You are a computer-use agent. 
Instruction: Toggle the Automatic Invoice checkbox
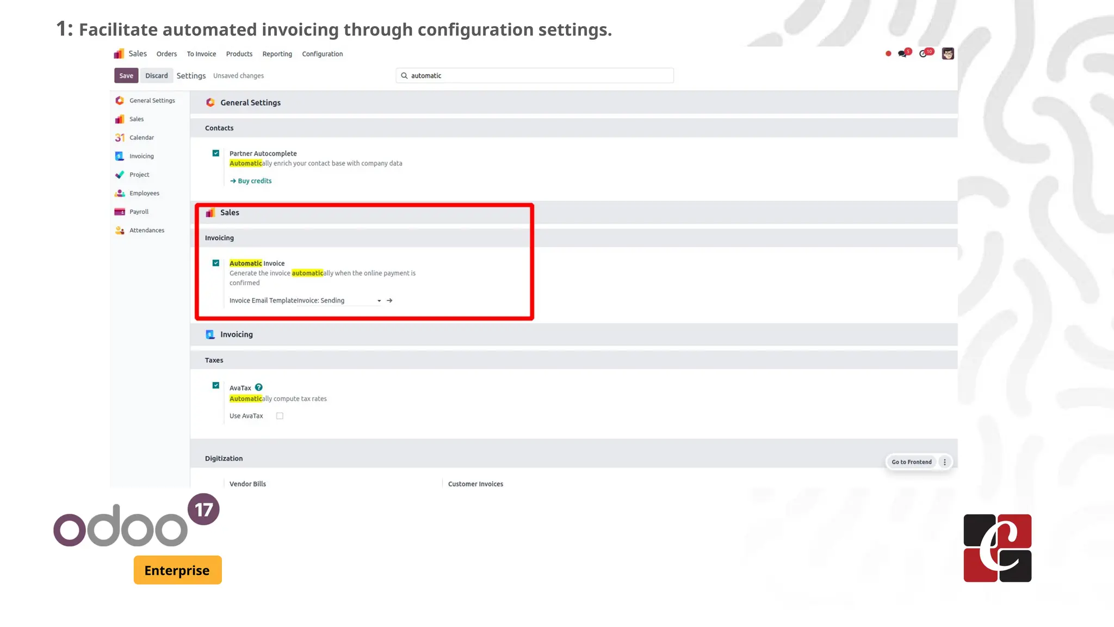point(216,263)
